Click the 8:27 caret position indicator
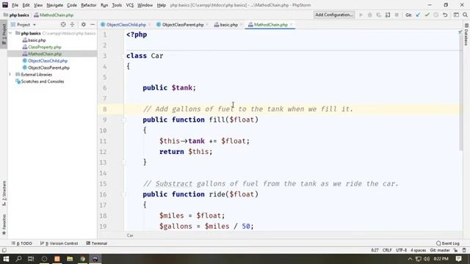Screen dimensions: 470x264 375,250
